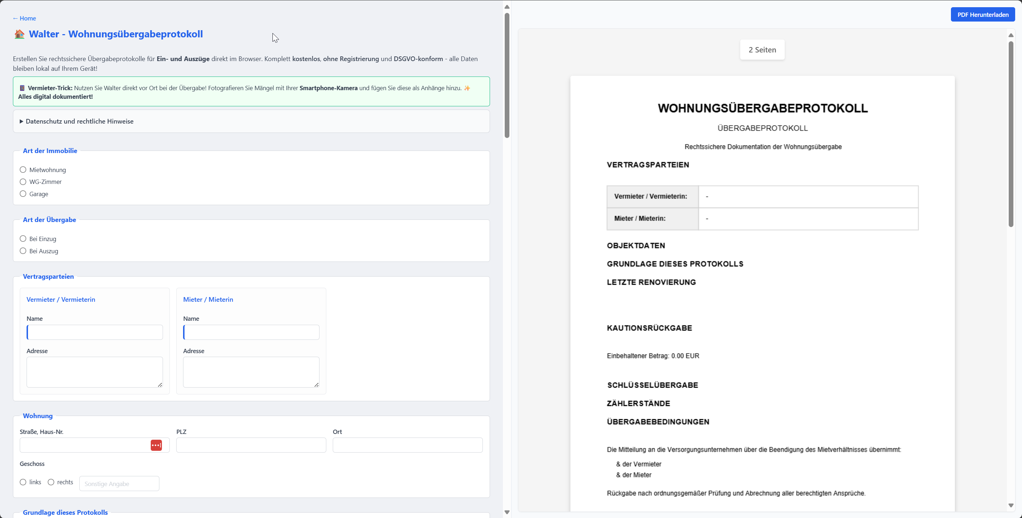Click the phone icon in Vermieter-Trick banner
Viewport: 1022px width, 518px height.
[22, 88]
